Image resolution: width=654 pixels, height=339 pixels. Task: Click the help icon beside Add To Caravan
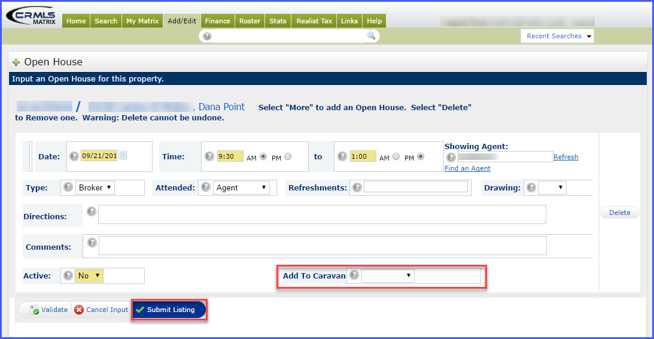354,276
